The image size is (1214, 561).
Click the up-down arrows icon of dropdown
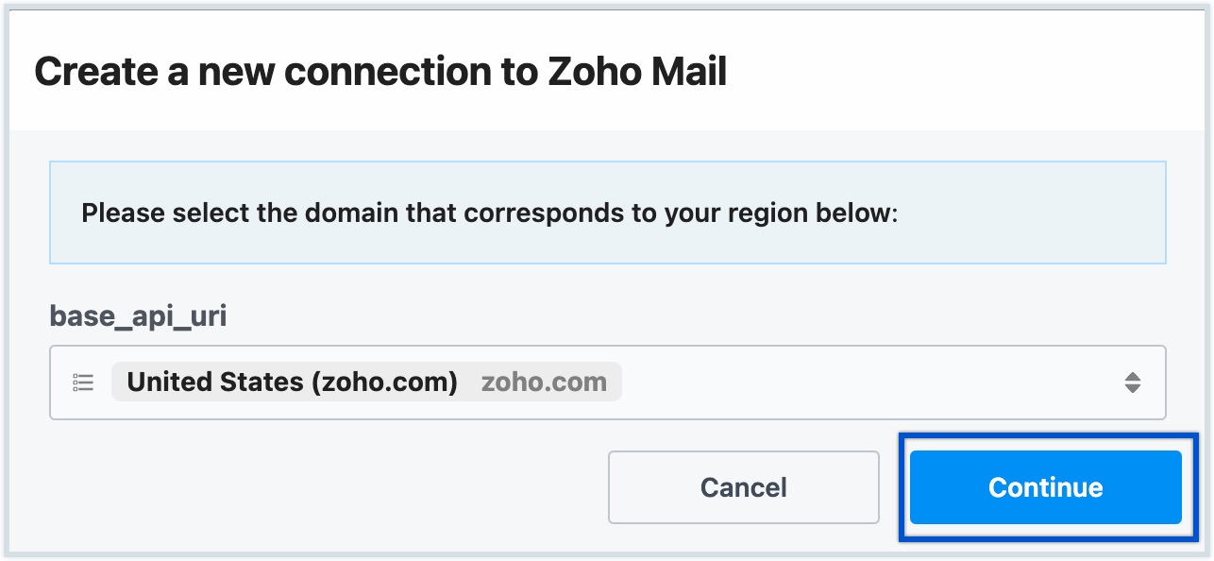tap(1133, 382)
